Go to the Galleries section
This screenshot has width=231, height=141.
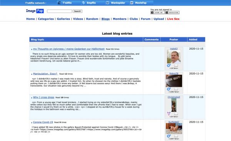tap(64, 19)
